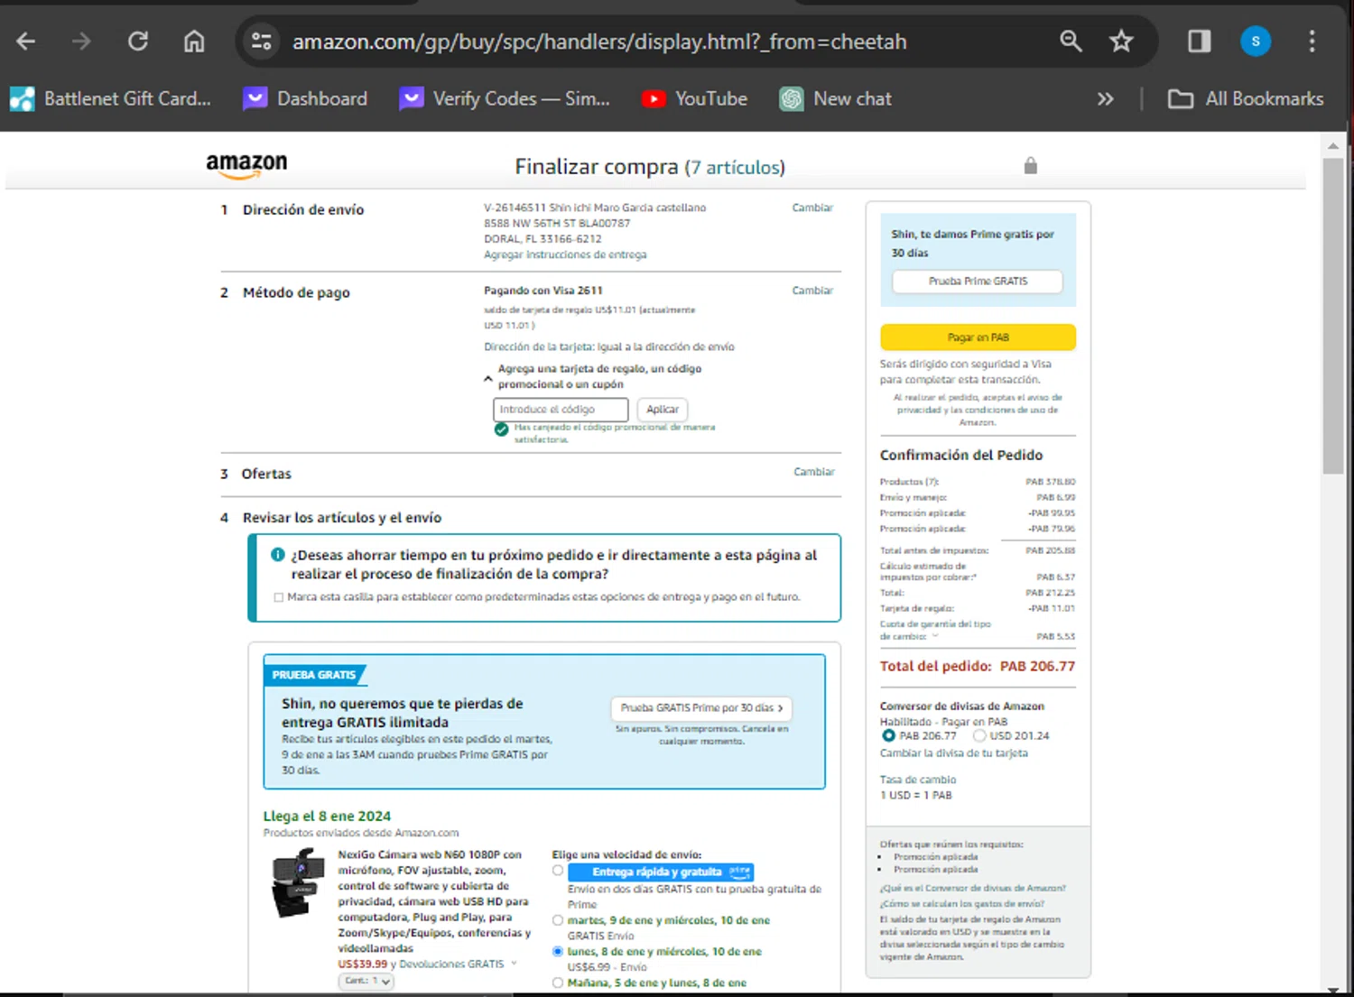Click the Amazon logo

pos(246,166)
